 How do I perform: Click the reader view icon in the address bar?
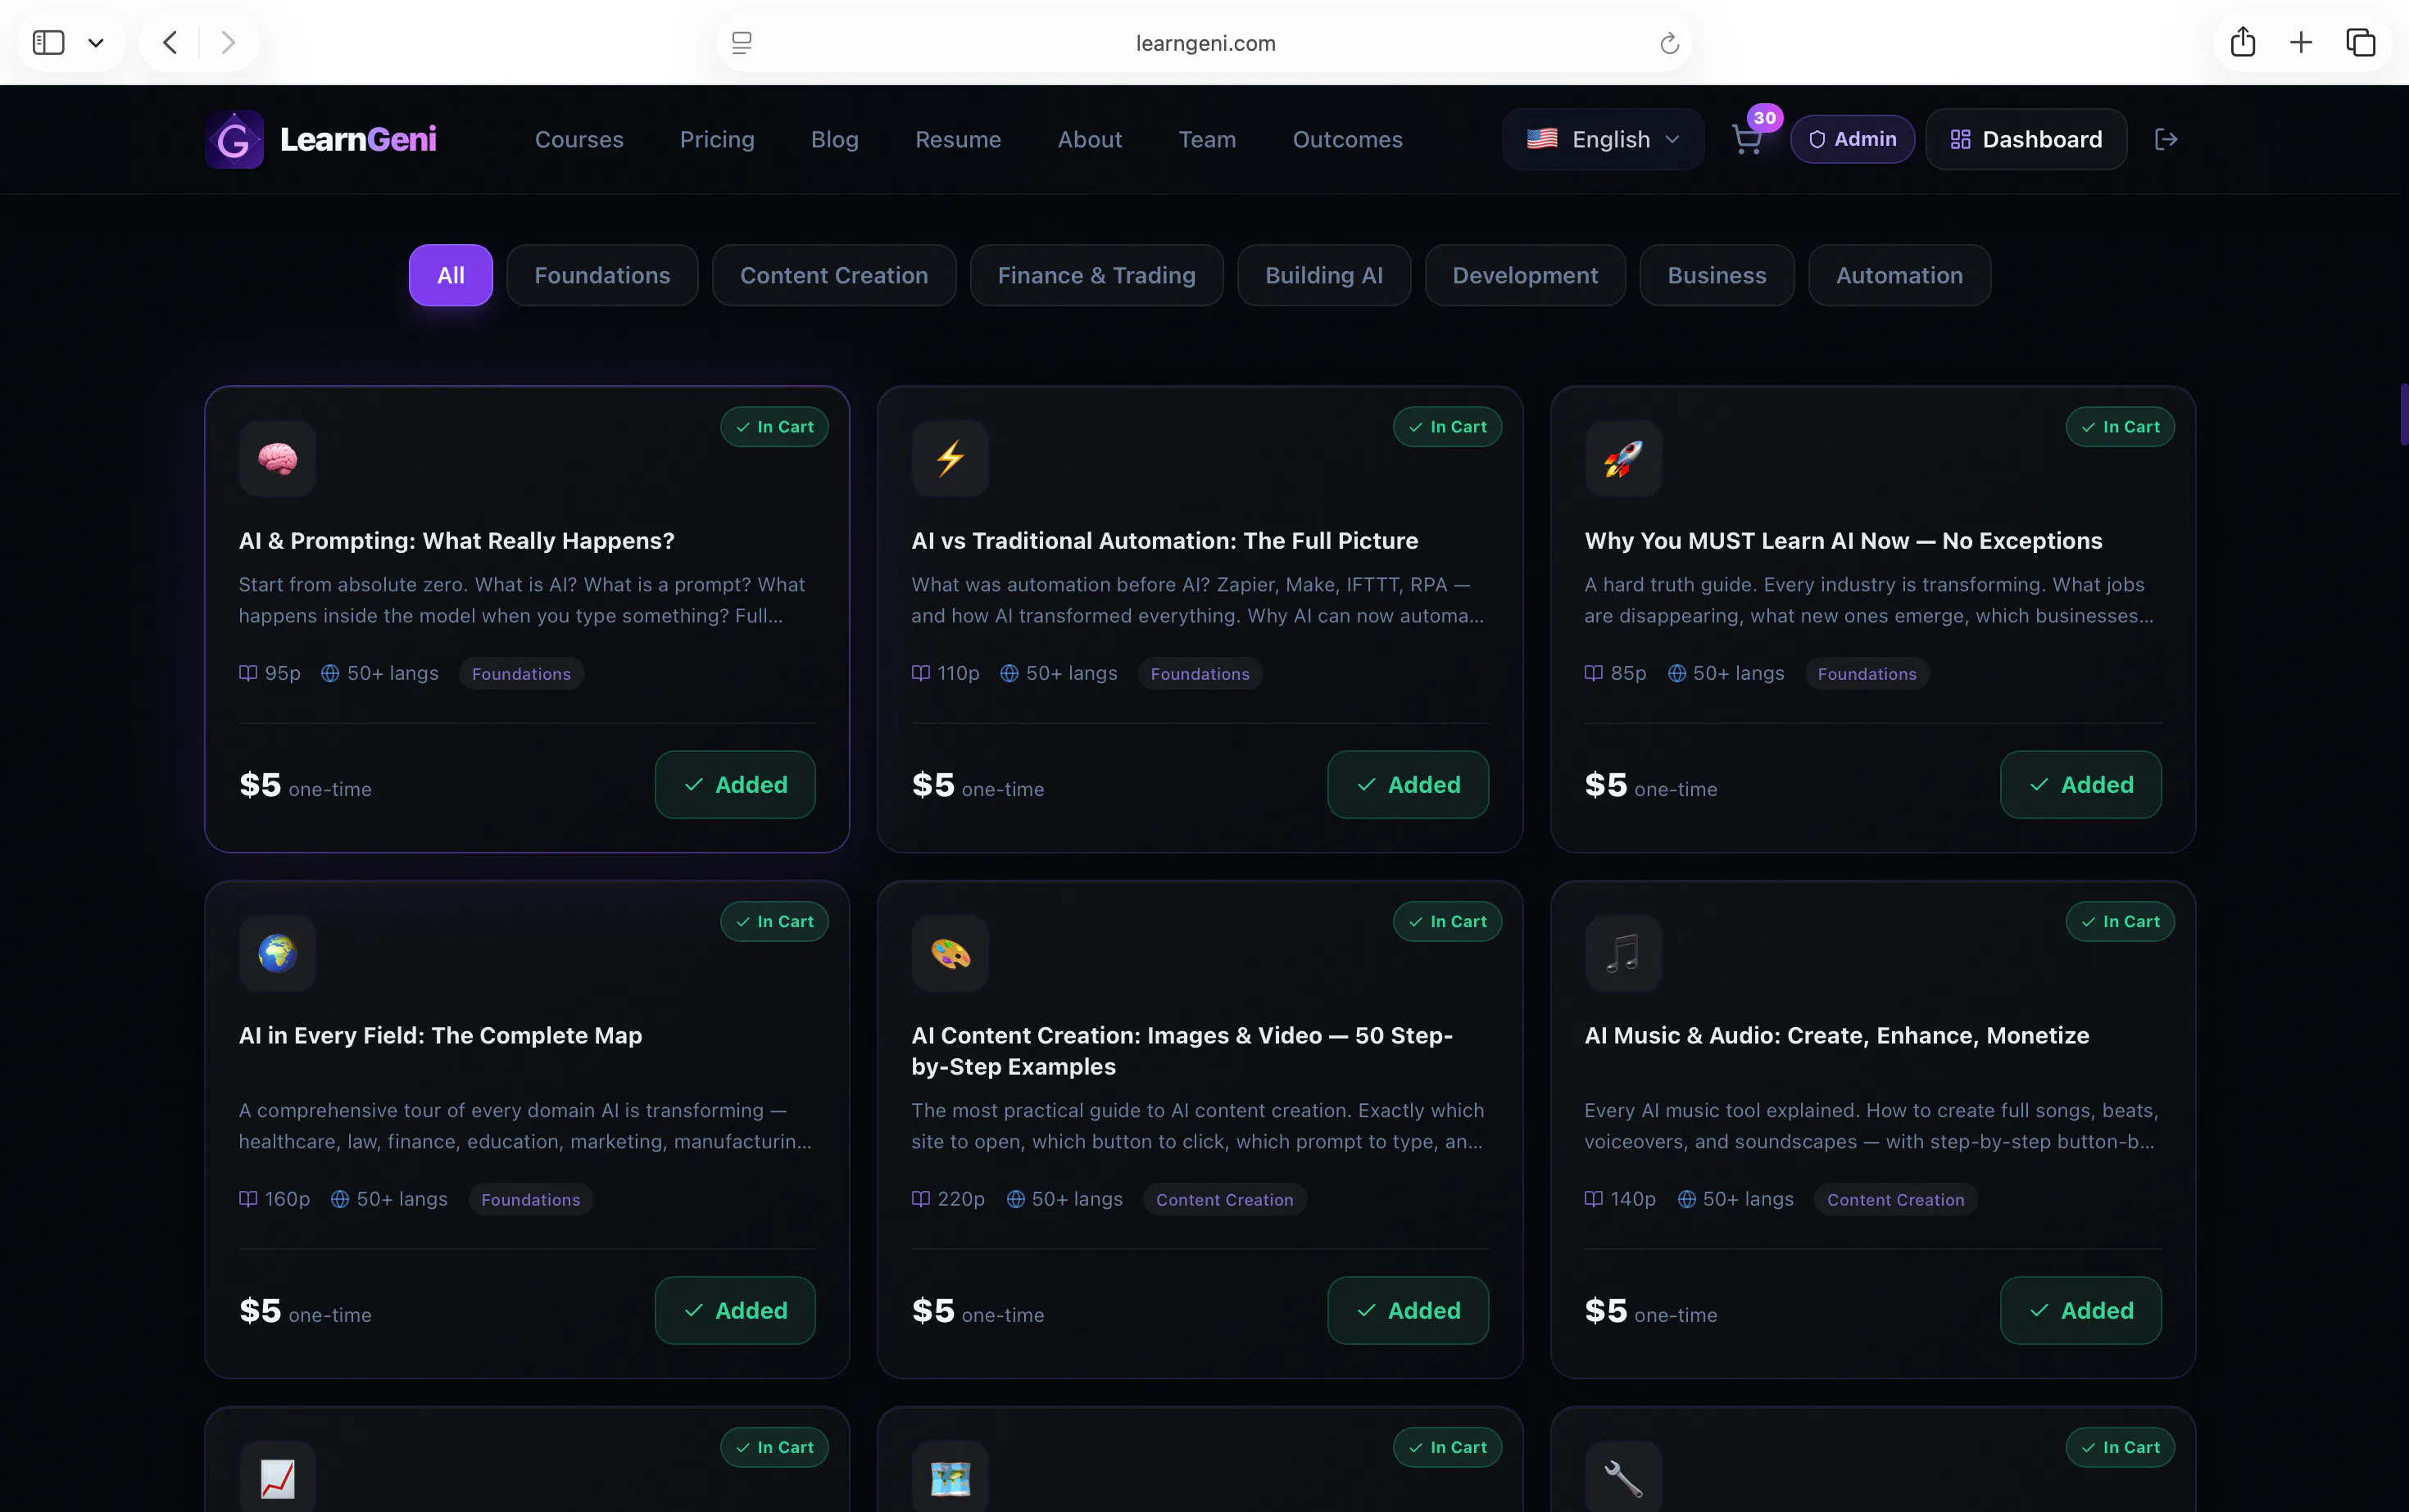[x=742, y=43]
